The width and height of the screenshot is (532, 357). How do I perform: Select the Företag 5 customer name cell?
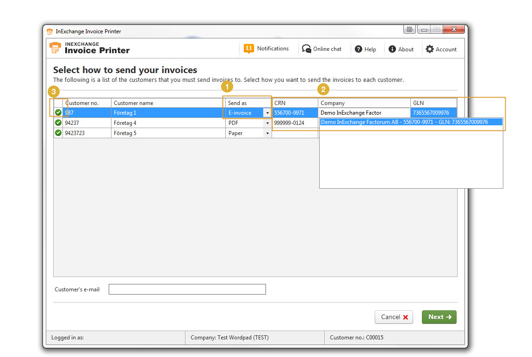coord(168,133)
